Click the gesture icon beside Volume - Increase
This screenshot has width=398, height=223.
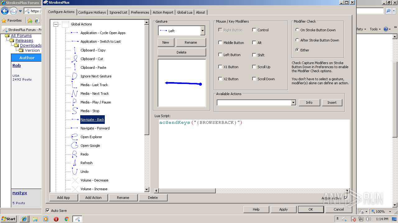coord(75,188)
